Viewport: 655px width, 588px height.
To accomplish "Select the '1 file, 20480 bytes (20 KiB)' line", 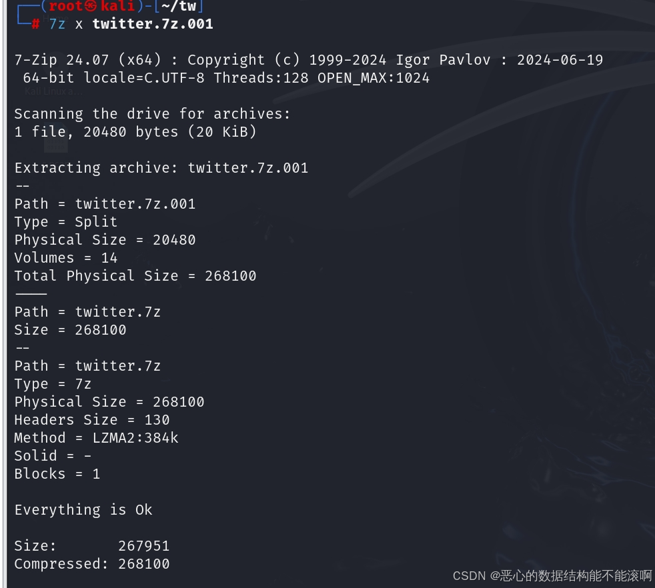I will point(135,132).
